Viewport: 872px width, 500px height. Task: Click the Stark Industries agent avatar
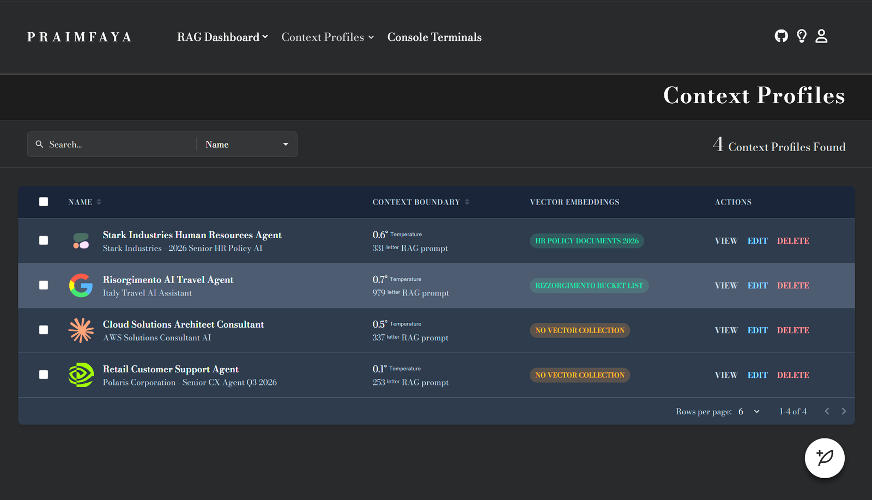81,241
